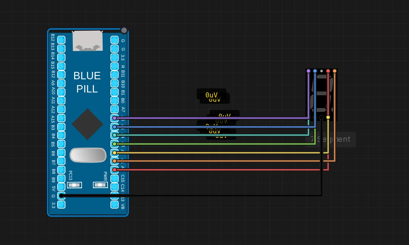Click the A9 pin on the board
Viewport: 409px width, 245px height.
61,83
